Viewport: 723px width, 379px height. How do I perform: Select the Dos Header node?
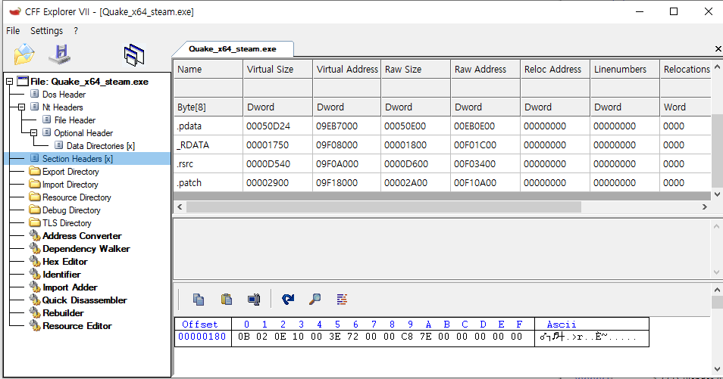(x=64, y=95)
